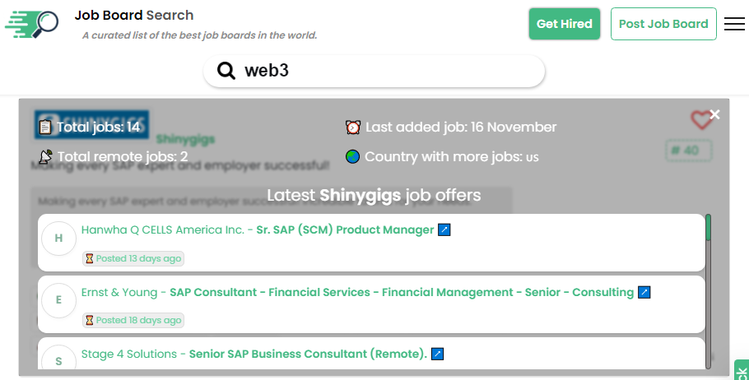
Task: Open external link icon for Ernst & Young job
Action: click(x=644, y=292)
